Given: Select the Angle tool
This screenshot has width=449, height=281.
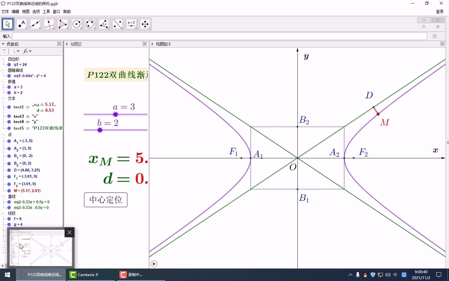Looking at the screenshot, I should pyautogui.click(x=104, y=24).
